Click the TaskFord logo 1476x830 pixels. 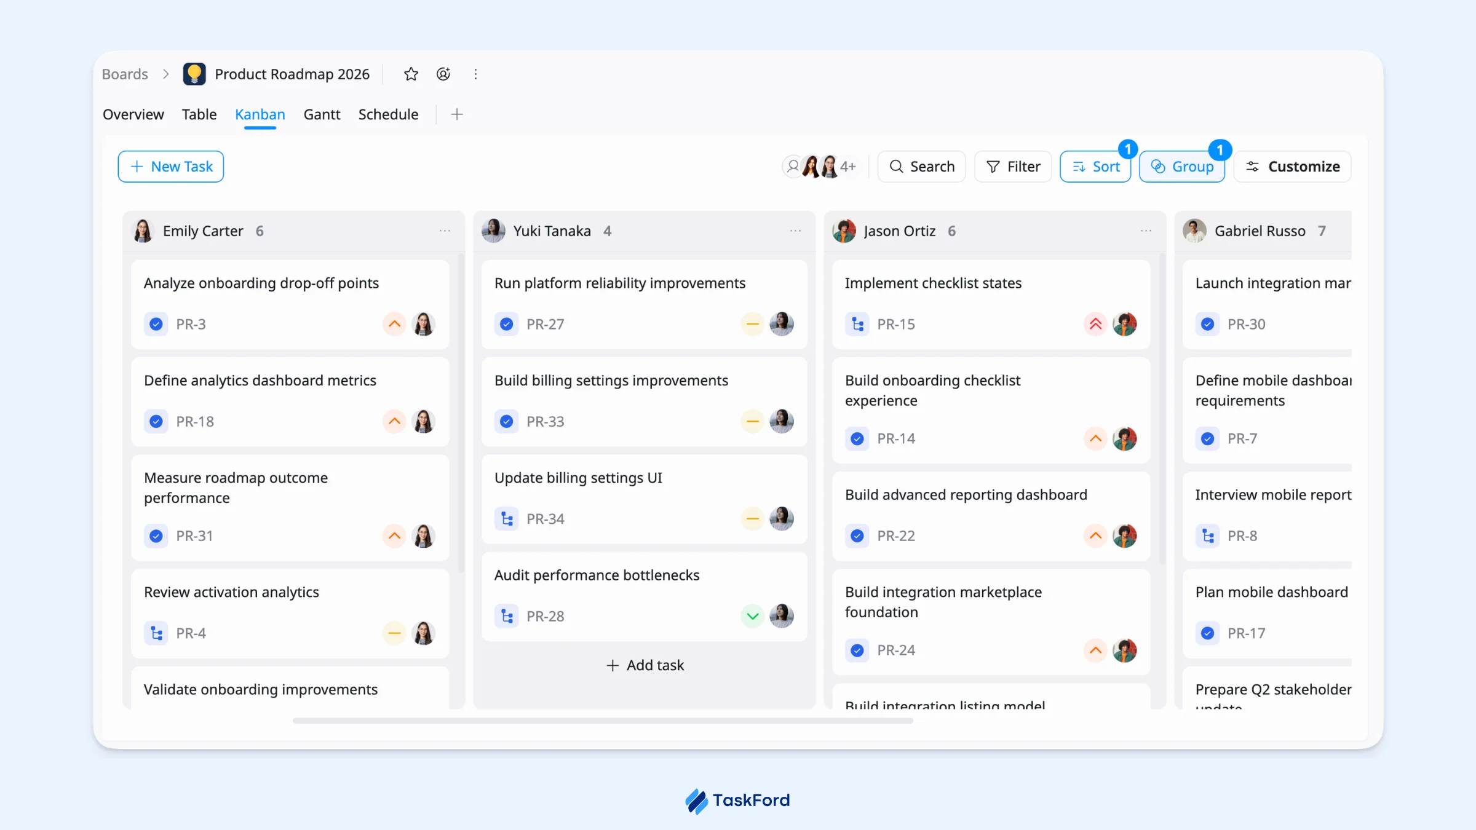[x=737, y=801]
